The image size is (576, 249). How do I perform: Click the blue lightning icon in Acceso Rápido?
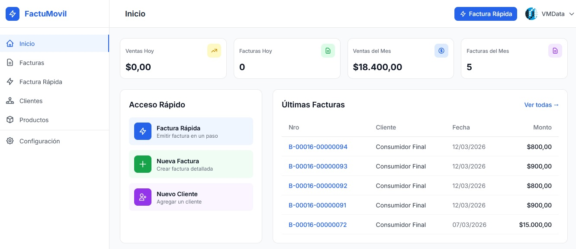(143, 131)
